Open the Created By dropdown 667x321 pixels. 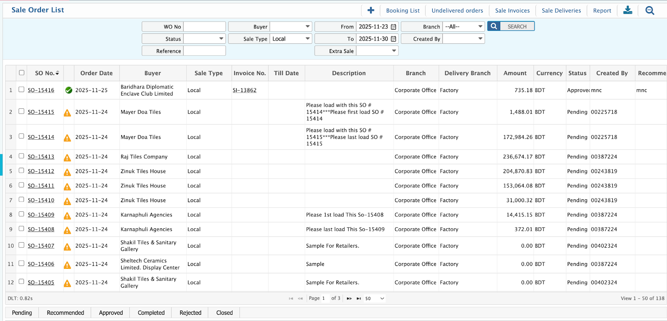[464, 39]
